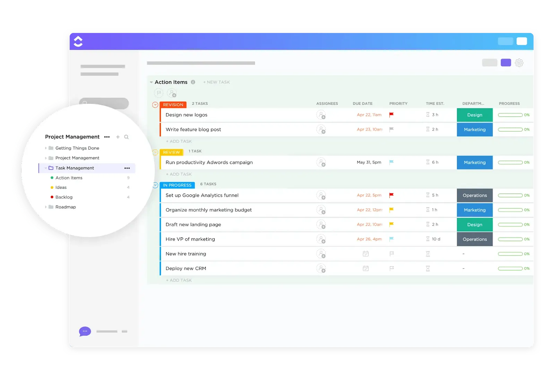Assign someone to Deploy new CRM

(x=321, y=268)
